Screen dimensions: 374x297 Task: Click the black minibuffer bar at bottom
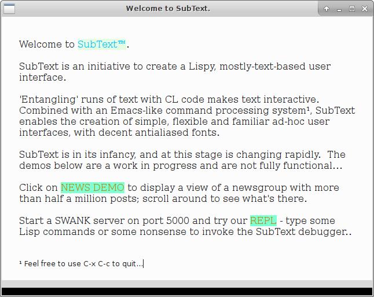point(187,292)
